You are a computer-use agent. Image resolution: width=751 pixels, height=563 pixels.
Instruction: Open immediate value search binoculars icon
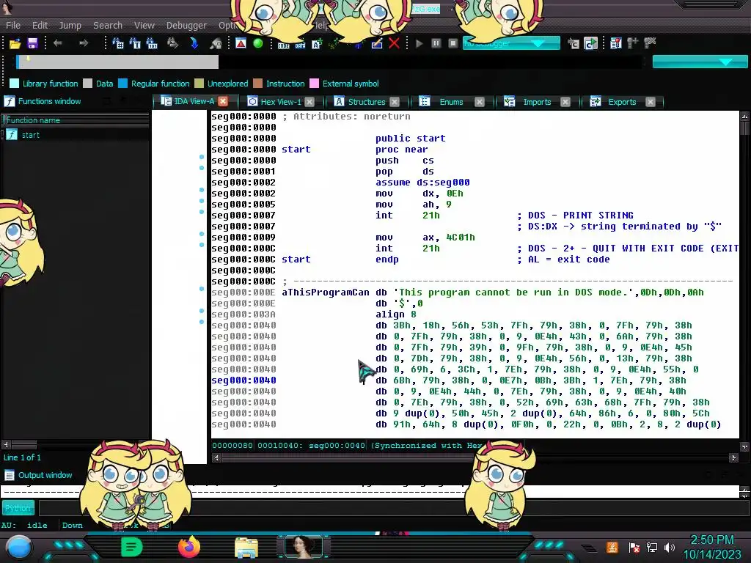pos(118,43)
